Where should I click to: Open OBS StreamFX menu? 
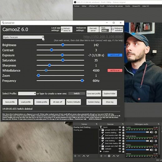[136, 6]
